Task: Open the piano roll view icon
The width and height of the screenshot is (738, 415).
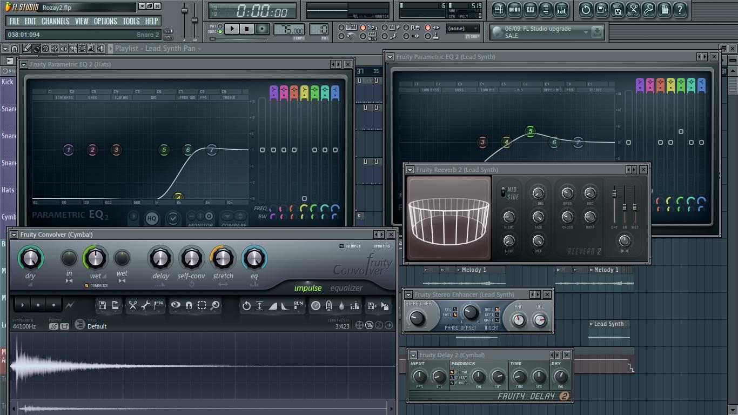Action: point(530,9)
